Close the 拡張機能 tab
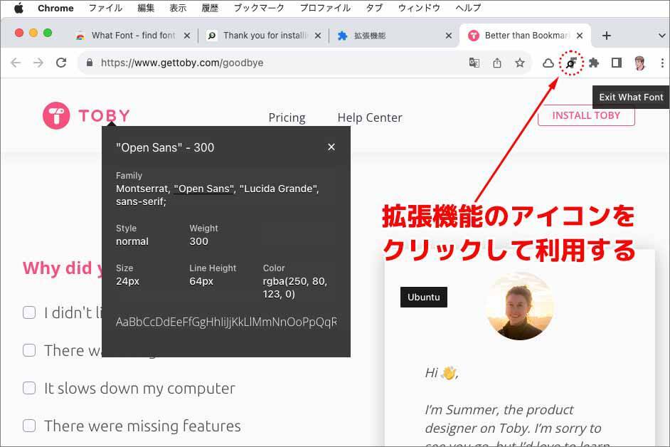 tap(448, 36)
